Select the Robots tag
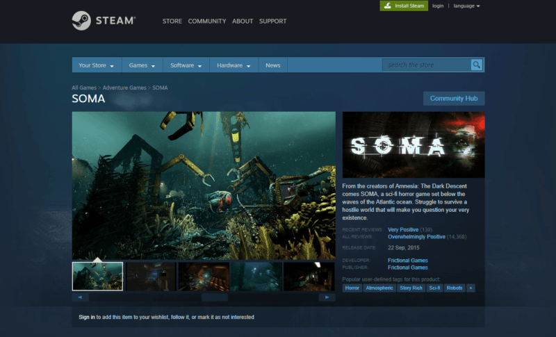556x337 pixels. click(455, 288)
